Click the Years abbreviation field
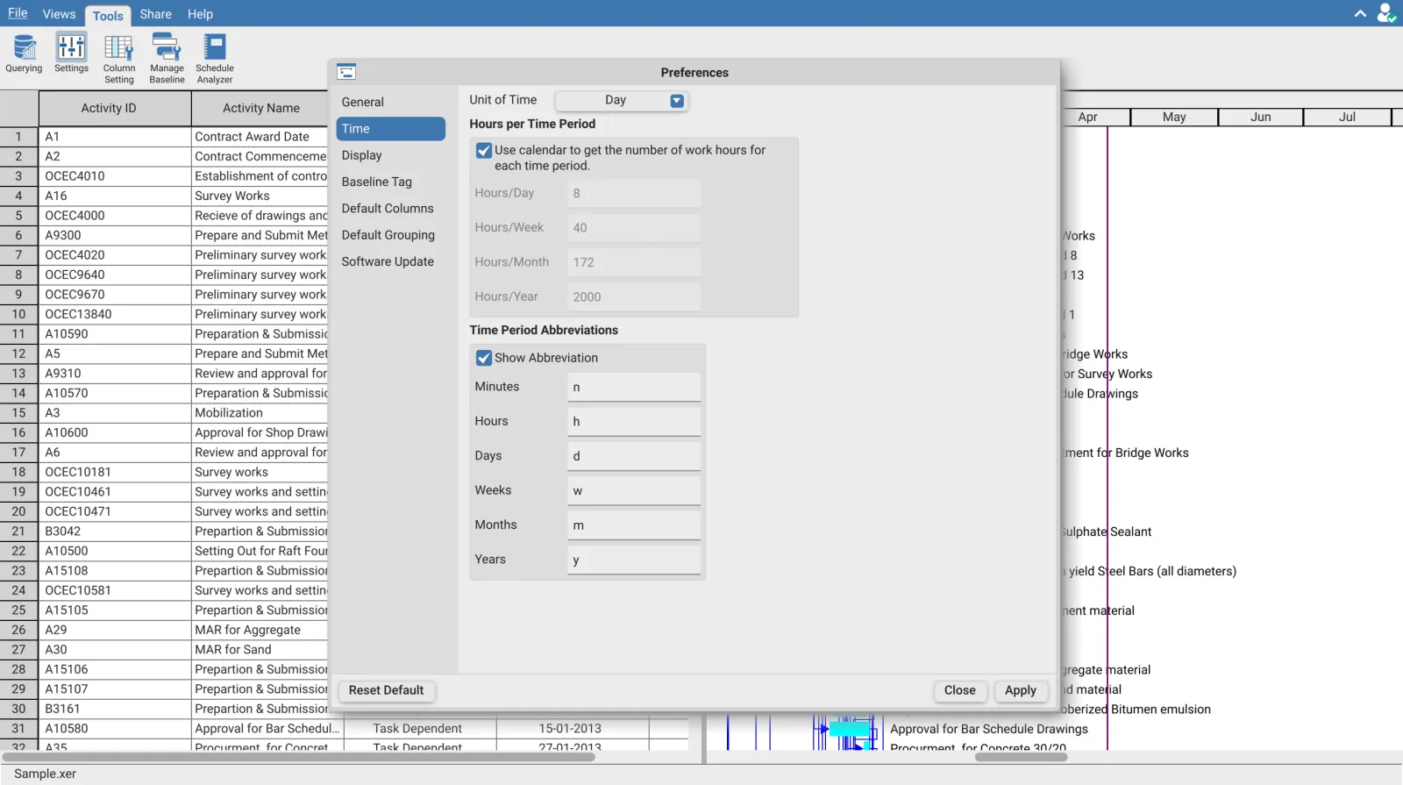 click(x=634, y=560)
